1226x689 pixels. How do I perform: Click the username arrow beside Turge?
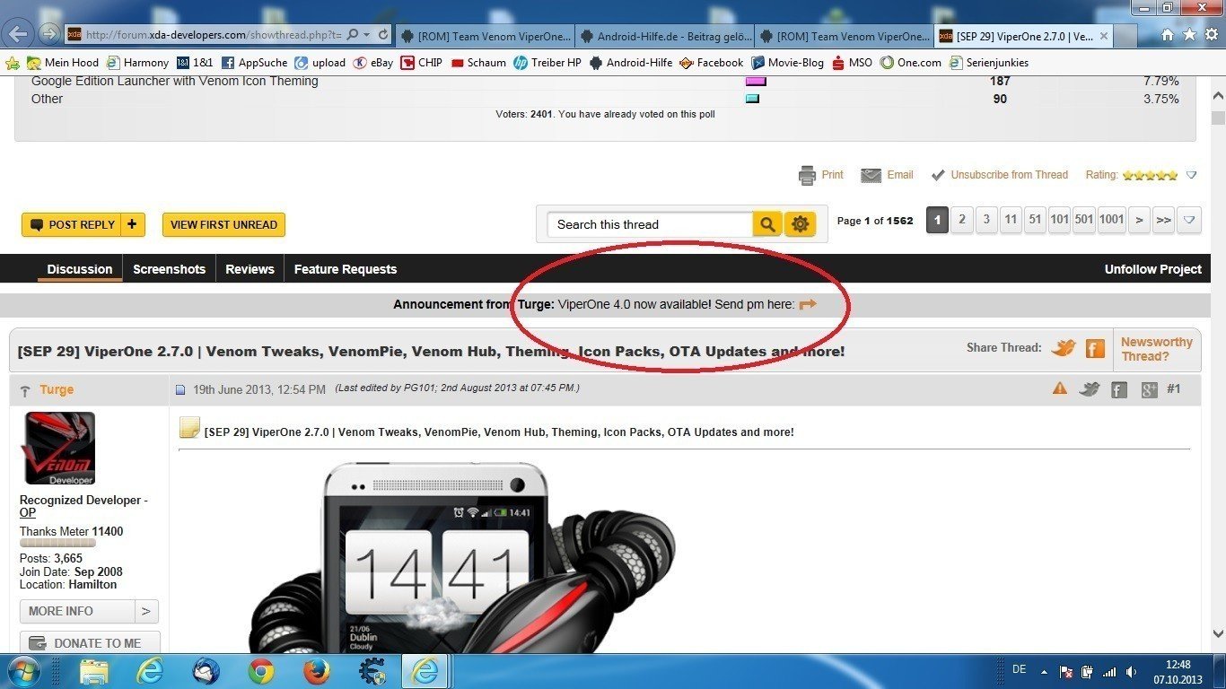coord(24,391)
